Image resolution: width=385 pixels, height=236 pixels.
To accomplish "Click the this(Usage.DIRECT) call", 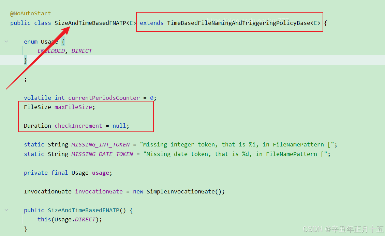I will (68, 220).
